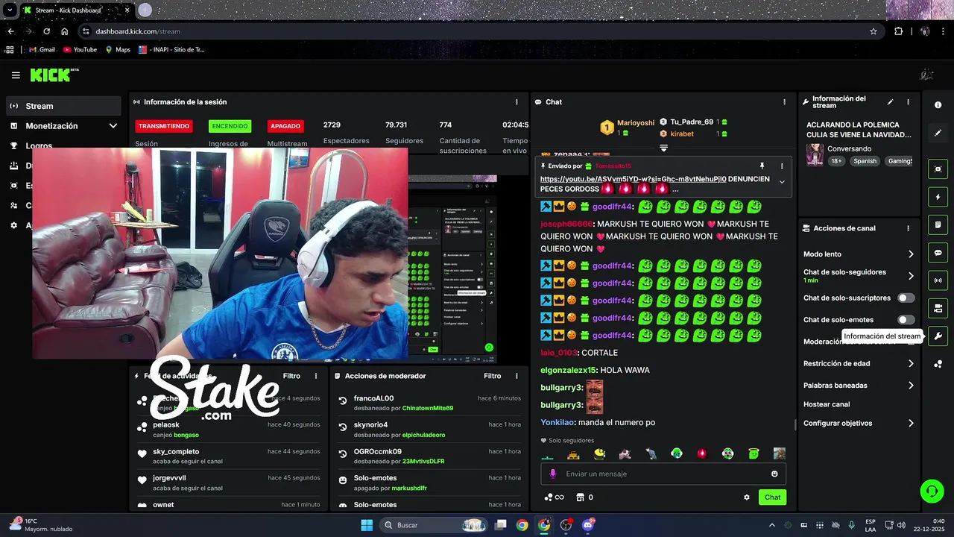This screenshot has width=954, height=537.
Task: Click the microphone icon in message box
Action: coord(552,474)
